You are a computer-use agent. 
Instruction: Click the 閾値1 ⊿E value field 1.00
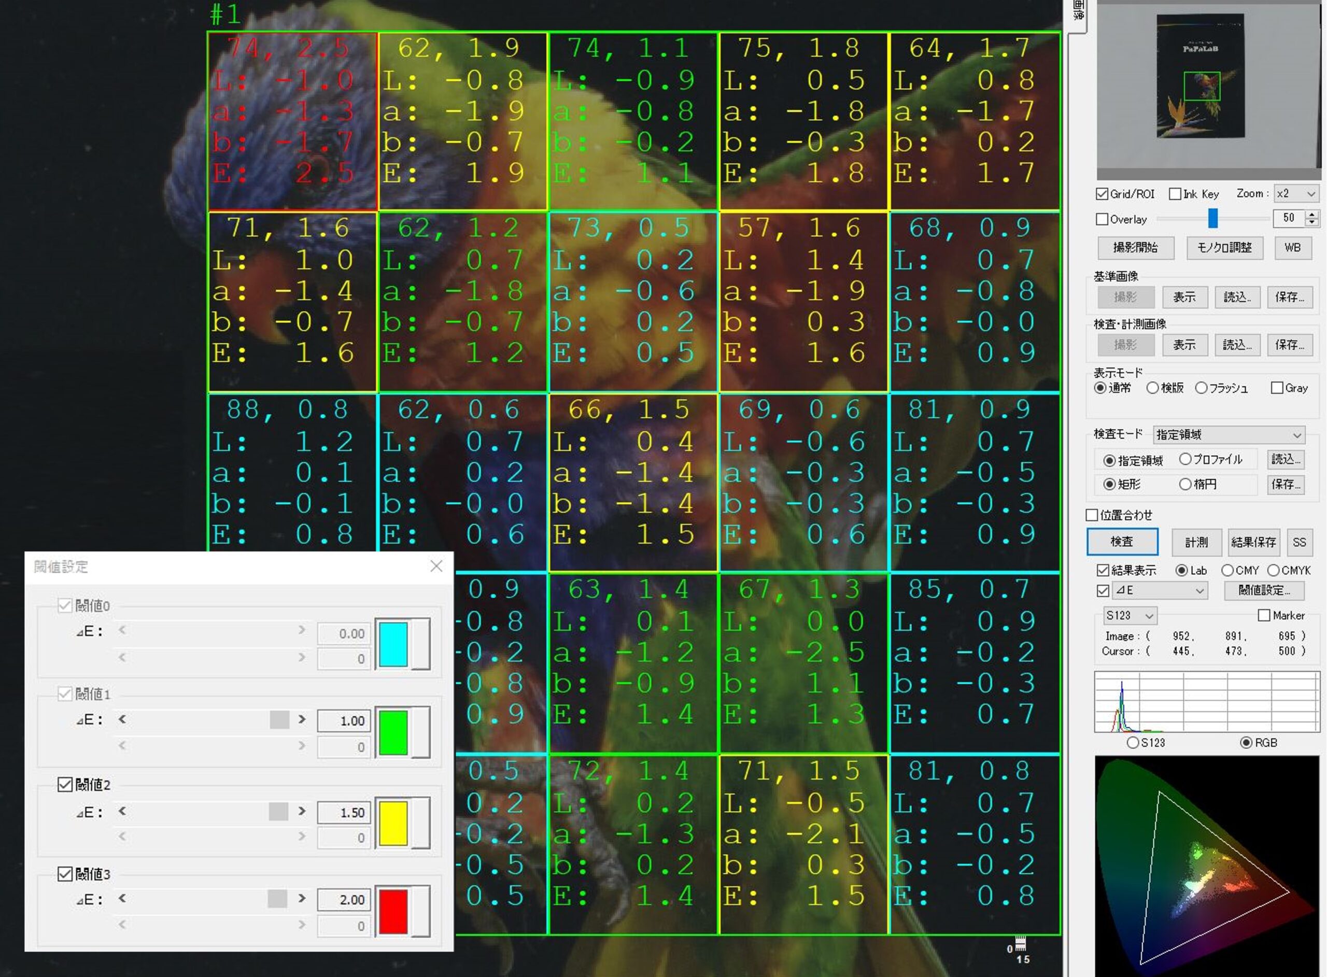pos(345,721)
